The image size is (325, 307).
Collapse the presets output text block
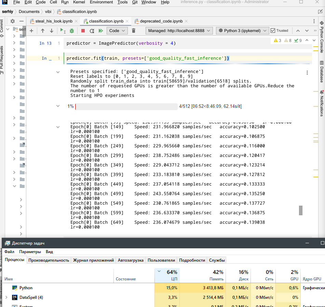[58, 72]
